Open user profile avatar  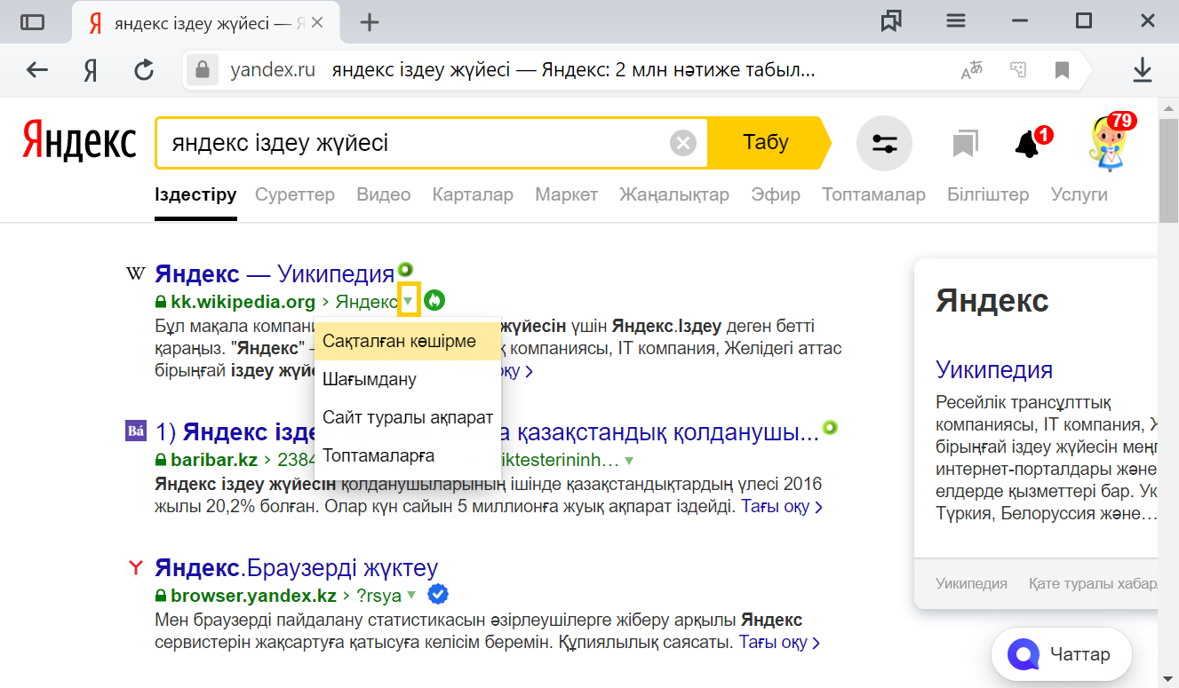(1107, 143)
